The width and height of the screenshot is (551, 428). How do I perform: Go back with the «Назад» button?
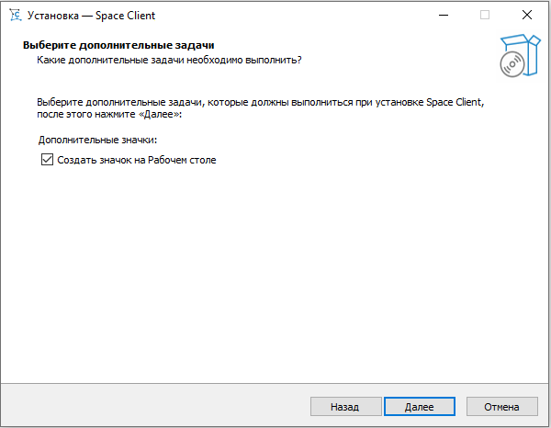click(346, 407)
